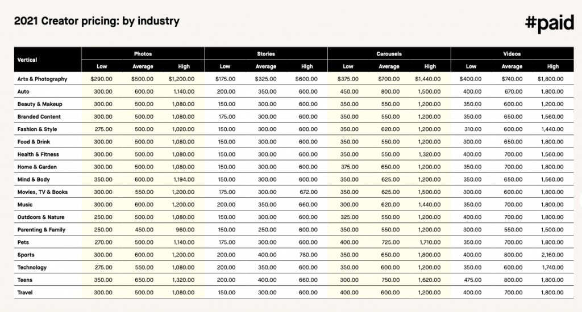Click the Movies, TV & Books row label
582x312 pixels.
(x=42, y=192)
